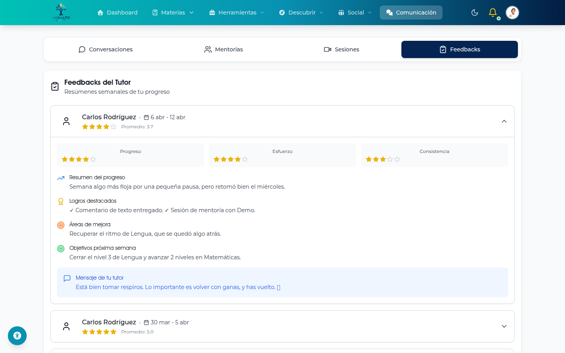Open user profile avatar
The image size is (565, 353).
tap(512, 13)
